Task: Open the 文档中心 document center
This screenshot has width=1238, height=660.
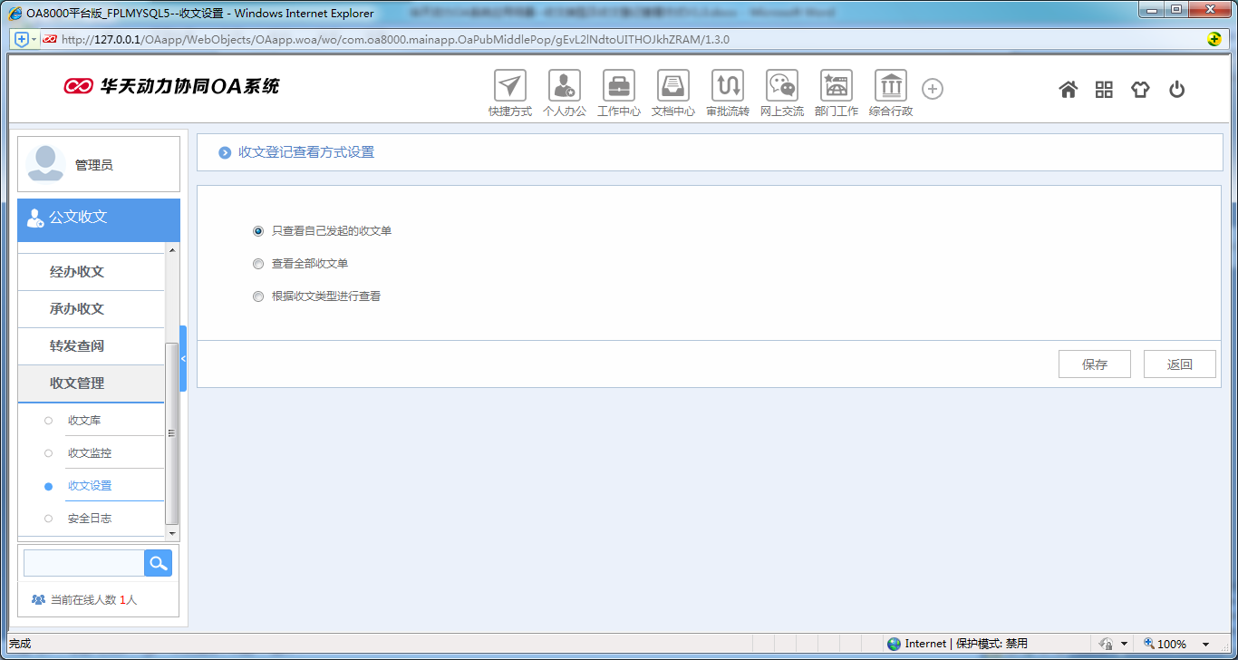Action: [672, 88]
